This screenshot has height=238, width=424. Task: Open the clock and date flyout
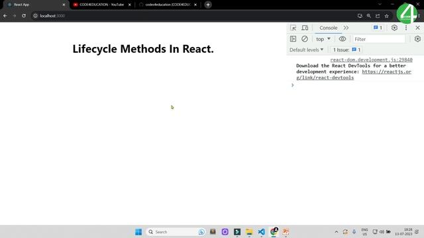[403, 232]
